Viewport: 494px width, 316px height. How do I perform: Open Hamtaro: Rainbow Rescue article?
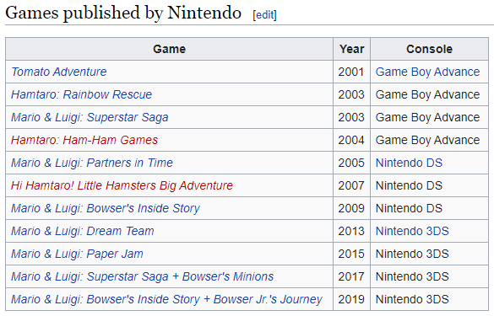pyautogui.click(x=81, y=94)
